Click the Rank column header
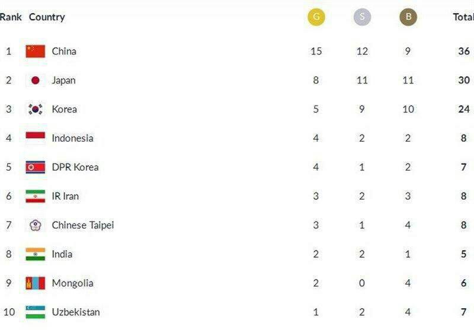474x330 pixels. point(11,17)
